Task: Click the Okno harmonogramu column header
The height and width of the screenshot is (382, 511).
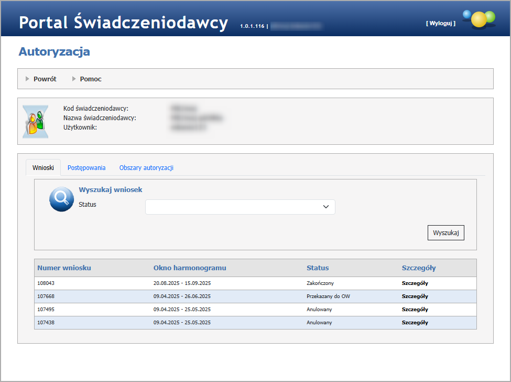Action: (190, 268)
